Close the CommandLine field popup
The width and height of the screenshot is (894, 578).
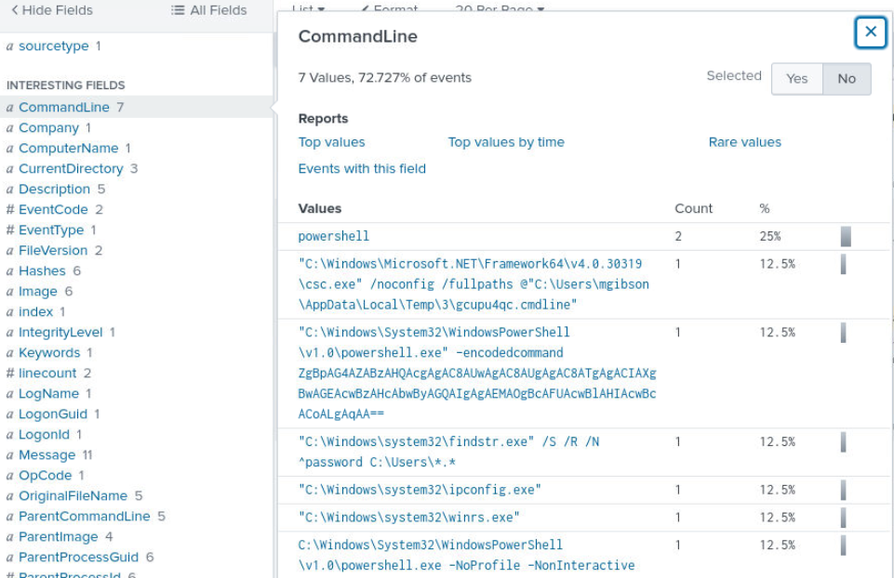coord(870,33)
